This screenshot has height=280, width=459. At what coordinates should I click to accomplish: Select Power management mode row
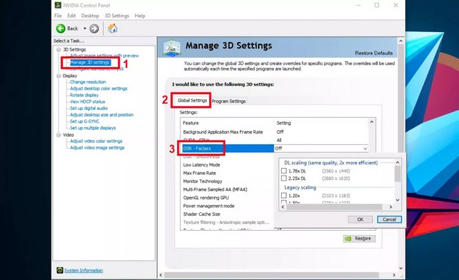228,206
